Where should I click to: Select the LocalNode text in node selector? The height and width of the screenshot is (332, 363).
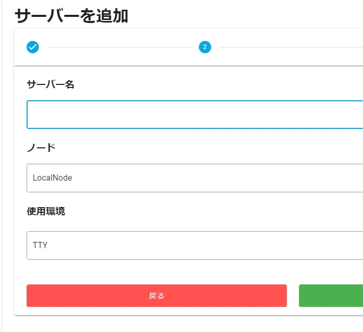(52, 178)
